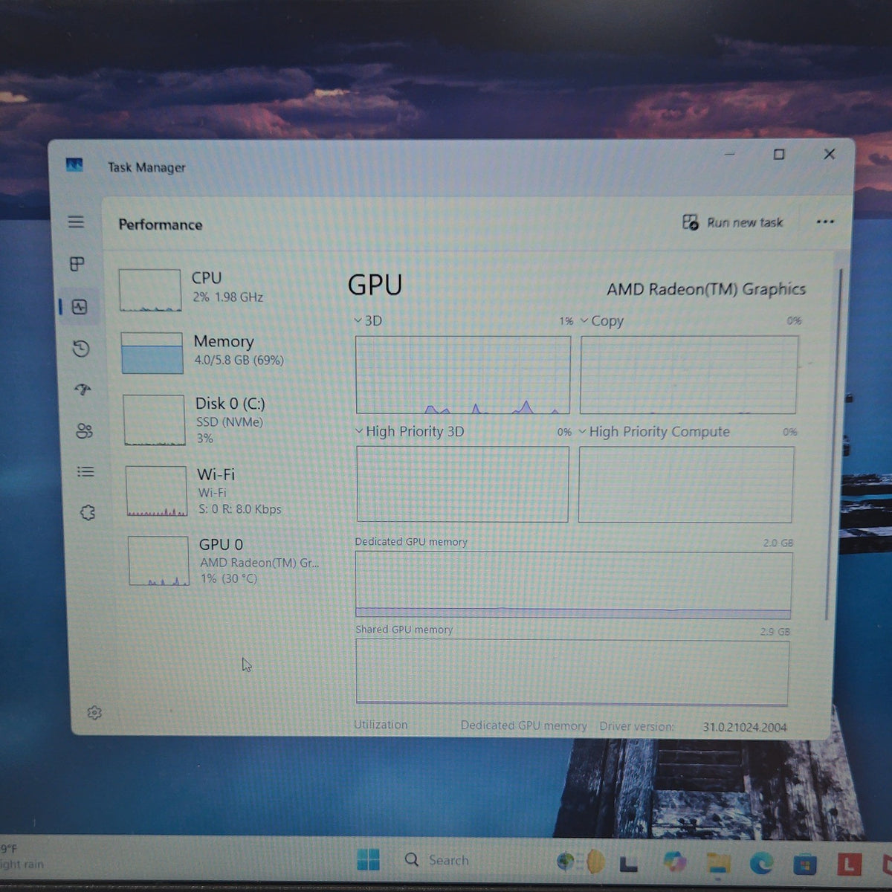Click the Wi-Fi activity thumbnail graph
892x892 pixels.
point(156,491)
